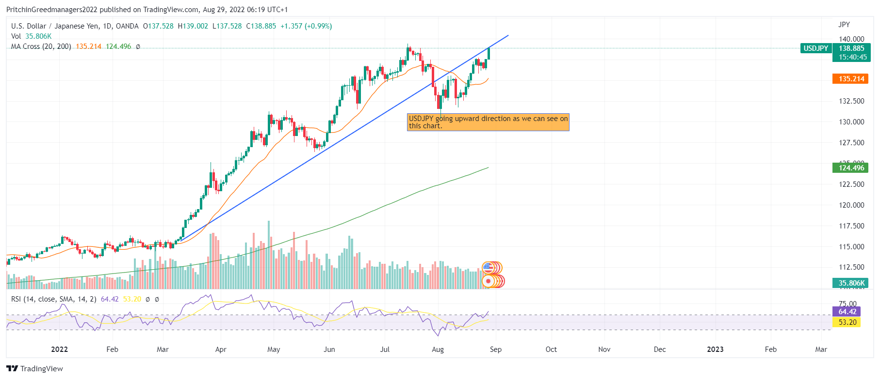Click the green 124.496 MA price tag
This screenshot has height=379, width=880.
(x=851, y=168)
